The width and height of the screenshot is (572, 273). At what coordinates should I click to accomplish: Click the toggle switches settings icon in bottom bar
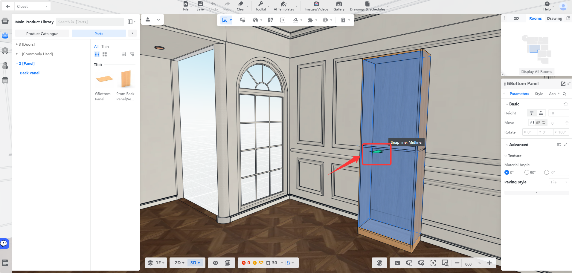click(379, 263)
